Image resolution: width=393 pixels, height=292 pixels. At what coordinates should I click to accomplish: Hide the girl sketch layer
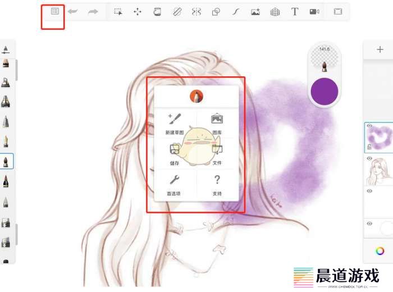369,159
